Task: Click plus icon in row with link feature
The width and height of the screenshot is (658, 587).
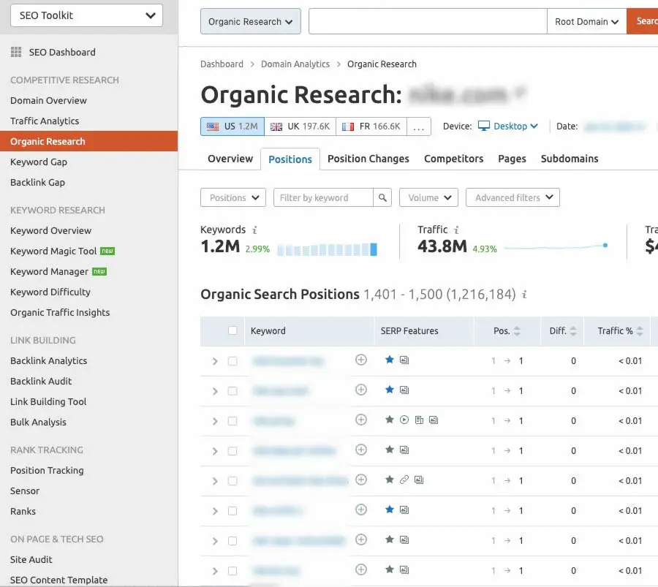Action: coord(361,480)
